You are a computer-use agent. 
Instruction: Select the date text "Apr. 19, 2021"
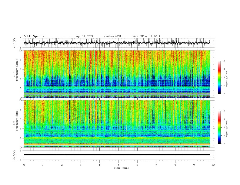pyautogui.click(x=85, y=36)
